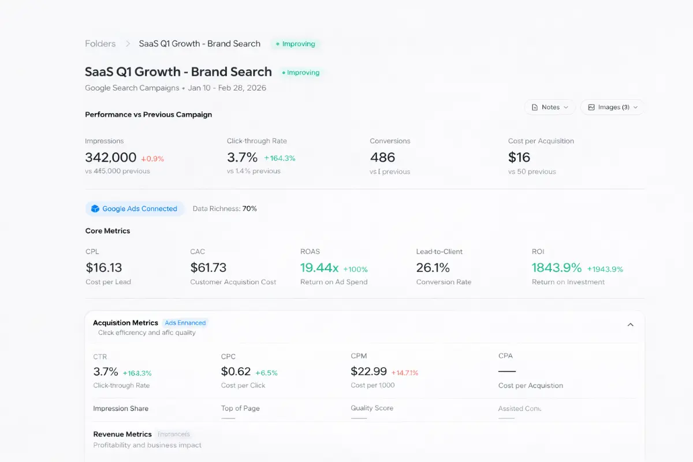Open the Notes dropdown chevron

click(x=565, y=107)
